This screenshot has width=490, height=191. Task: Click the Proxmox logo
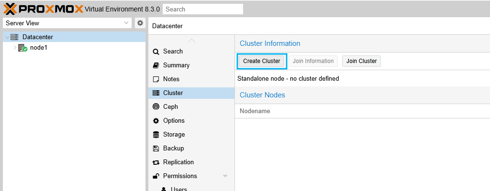[x=44, y=9]
